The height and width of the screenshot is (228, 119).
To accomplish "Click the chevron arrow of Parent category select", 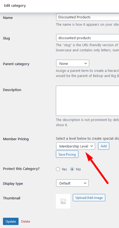I will pyautogui.click(x=86, y=63).
